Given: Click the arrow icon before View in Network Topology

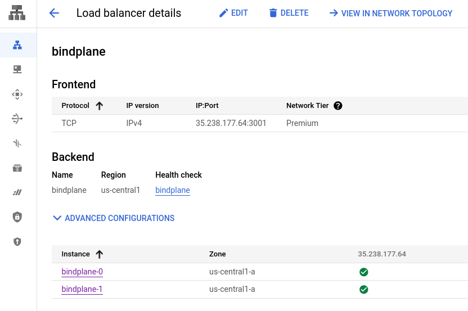Looking at the screenshot, I should coord(334,13).
